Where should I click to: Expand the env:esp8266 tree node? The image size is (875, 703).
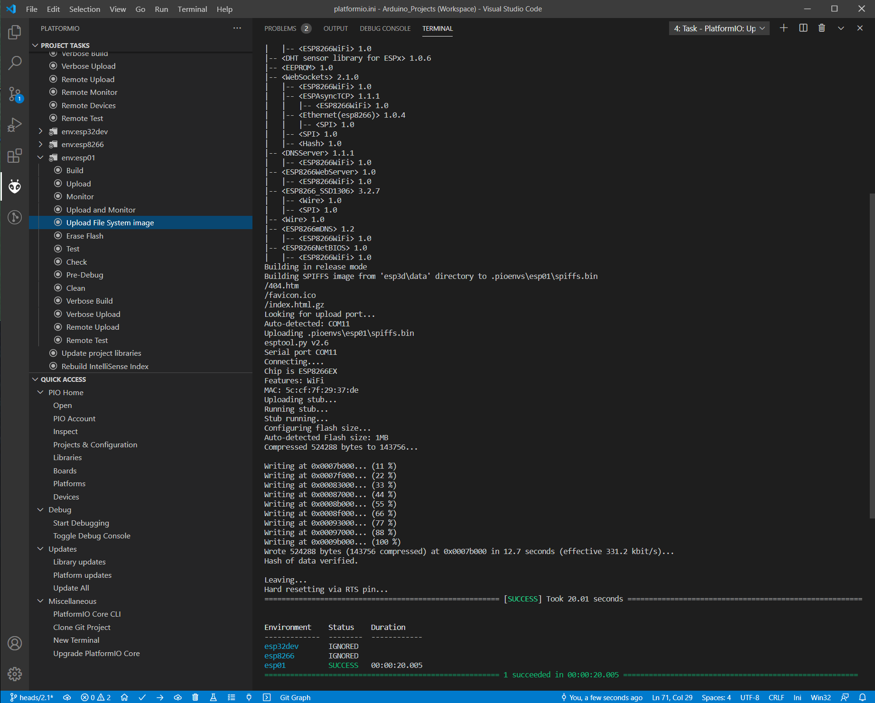(x=41, y=144)
